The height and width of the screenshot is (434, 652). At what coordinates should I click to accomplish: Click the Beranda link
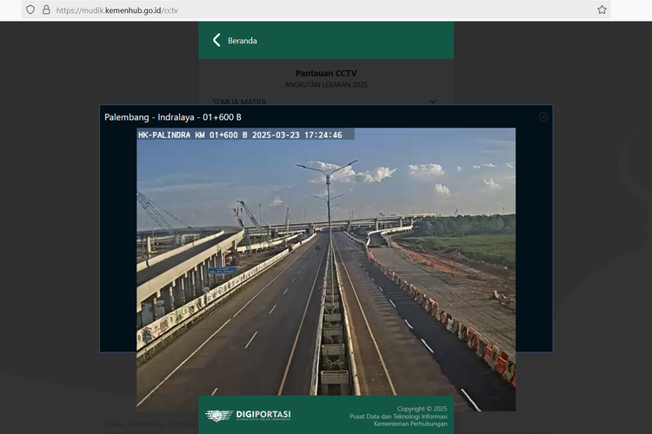pyautogui.click(x=242, y=41)
